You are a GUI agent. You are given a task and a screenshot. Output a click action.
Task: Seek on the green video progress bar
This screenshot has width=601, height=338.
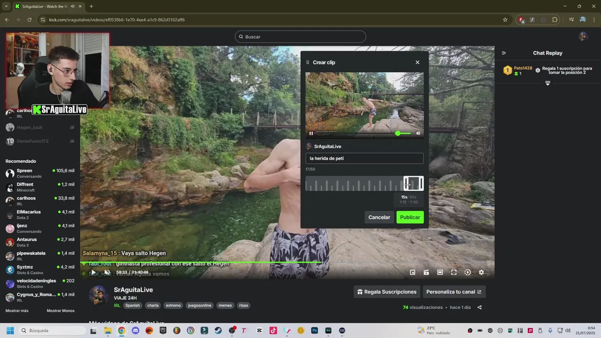[x=287, y=262]
